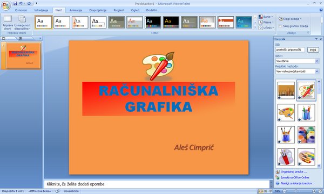324x194 pixels.
Task: Insert the blue cup with pencils clip
Action: (306, 112)
